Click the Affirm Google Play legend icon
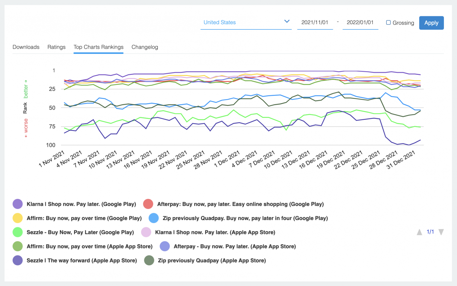Image resolution: width=457 pixels, height=286 pixels. coord(18,218)
